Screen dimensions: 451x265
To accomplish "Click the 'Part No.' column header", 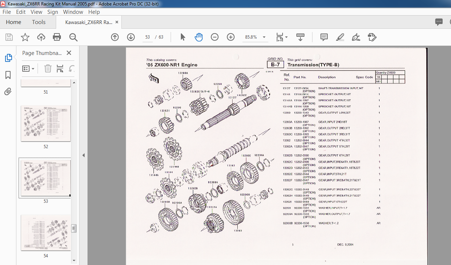I will [x=300, y=77].
